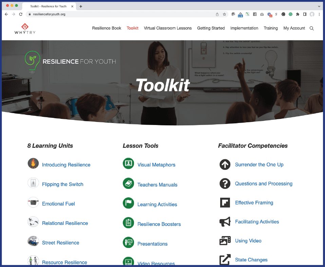Open Visual Metaphors link
Screen dimensions: 325x267
click(156, 165)
